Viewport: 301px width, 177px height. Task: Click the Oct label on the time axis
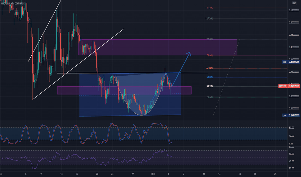153,174
